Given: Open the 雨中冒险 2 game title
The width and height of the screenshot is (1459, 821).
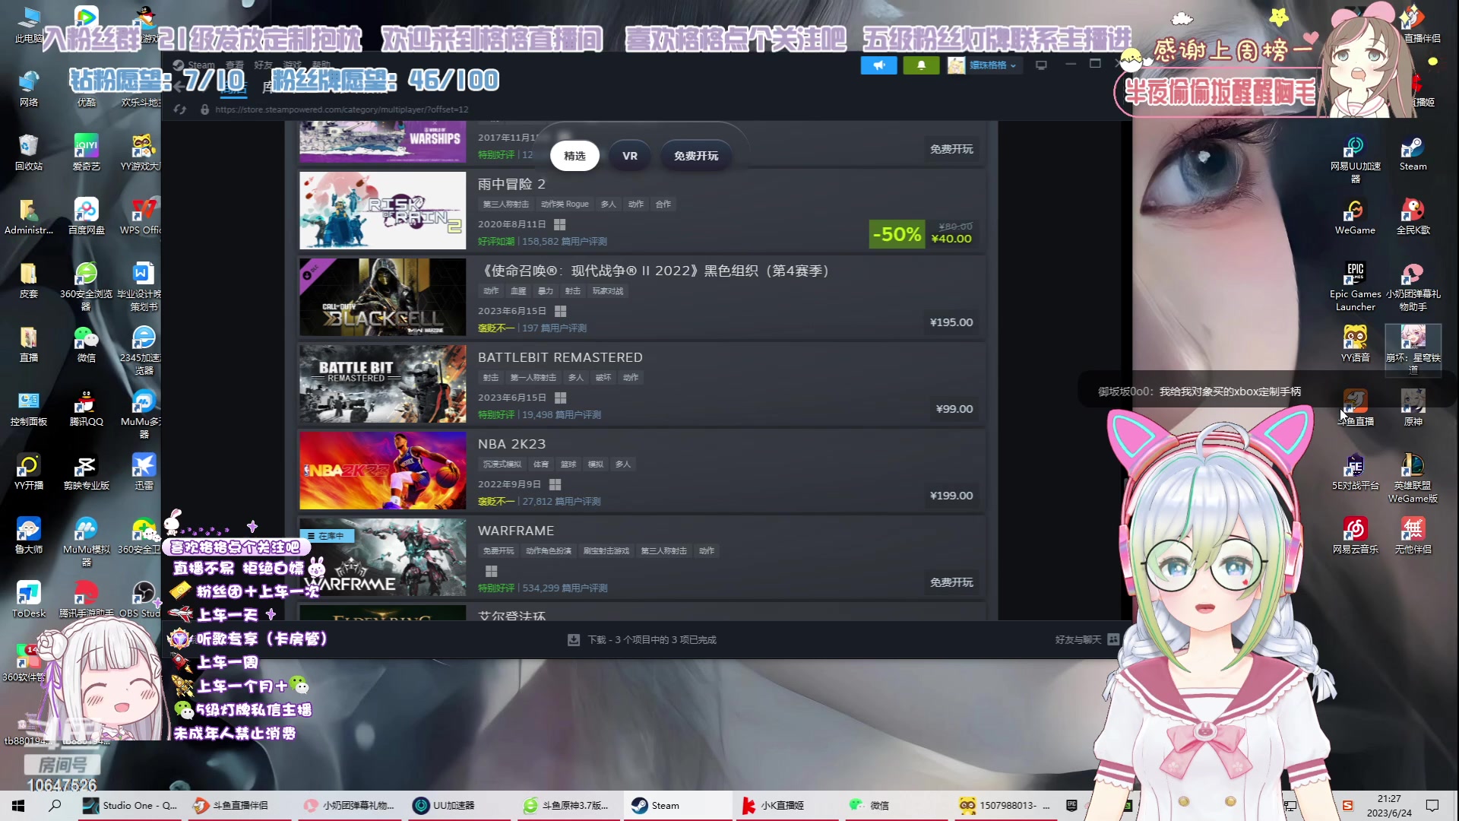Looking at the screenshot, I should 511,184.
